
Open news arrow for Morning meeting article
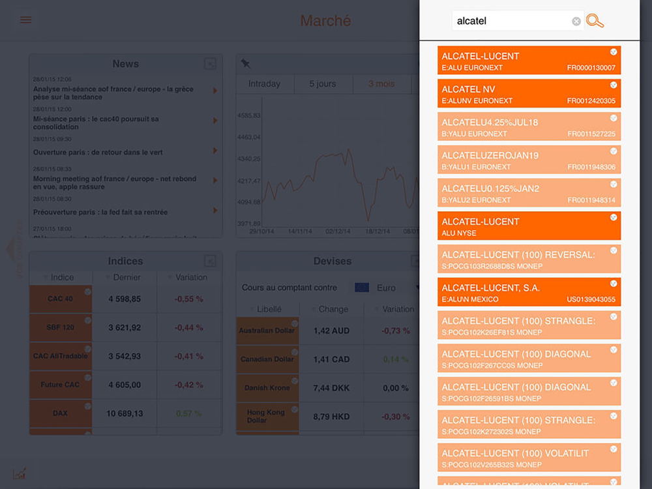point(215,181)
